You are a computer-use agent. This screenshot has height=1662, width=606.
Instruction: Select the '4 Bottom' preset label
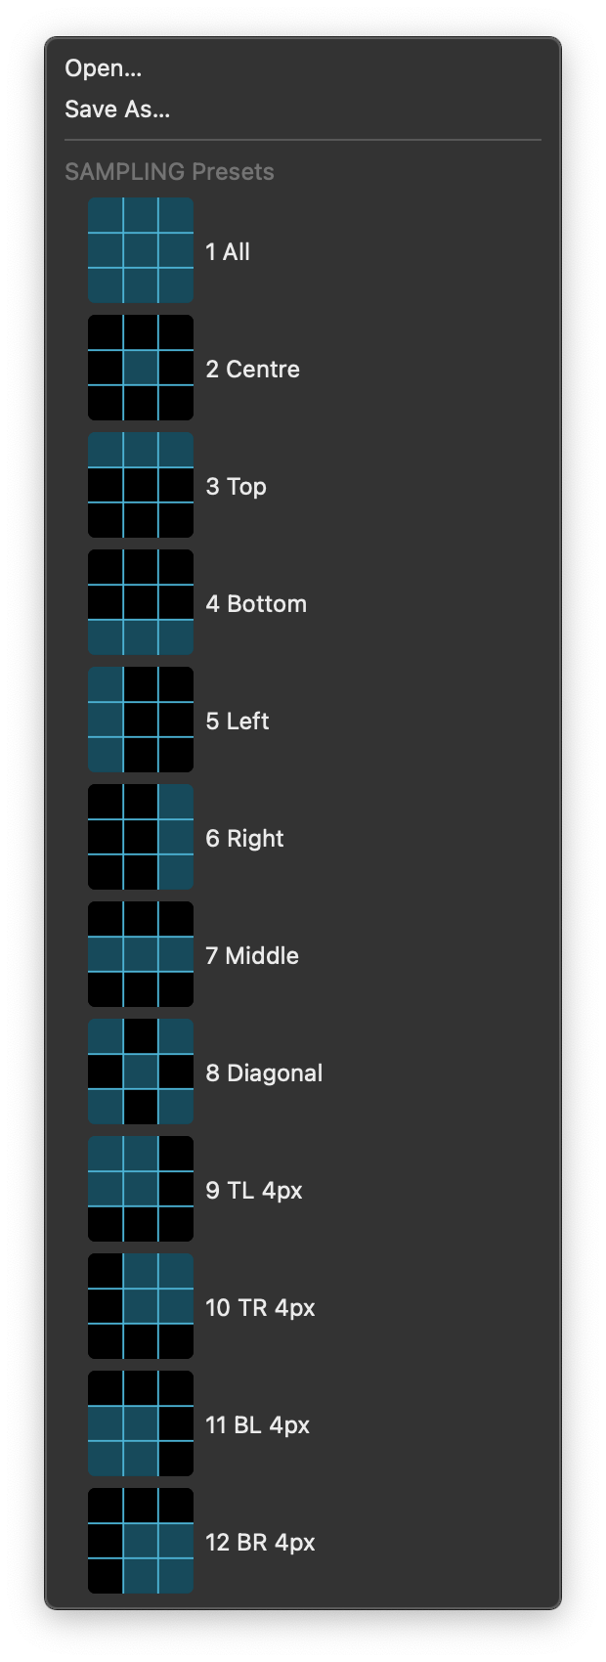[256, 603]
